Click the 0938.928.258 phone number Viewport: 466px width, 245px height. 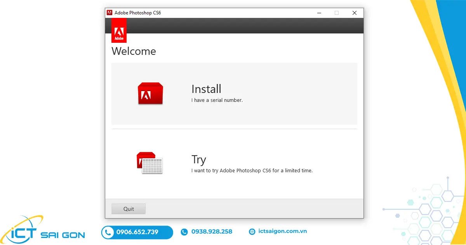(x=212, y=232)
